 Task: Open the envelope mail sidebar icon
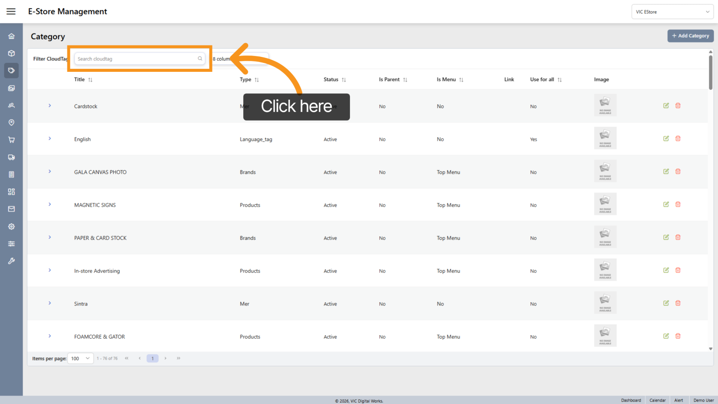pos(12,209)
